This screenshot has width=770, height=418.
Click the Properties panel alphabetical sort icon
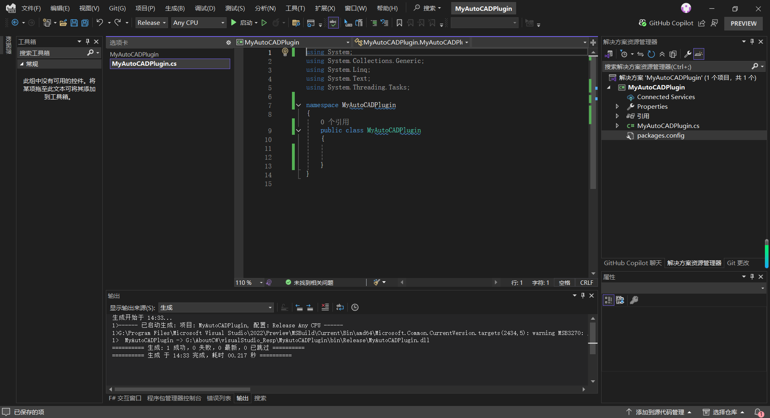pos(620,300)
